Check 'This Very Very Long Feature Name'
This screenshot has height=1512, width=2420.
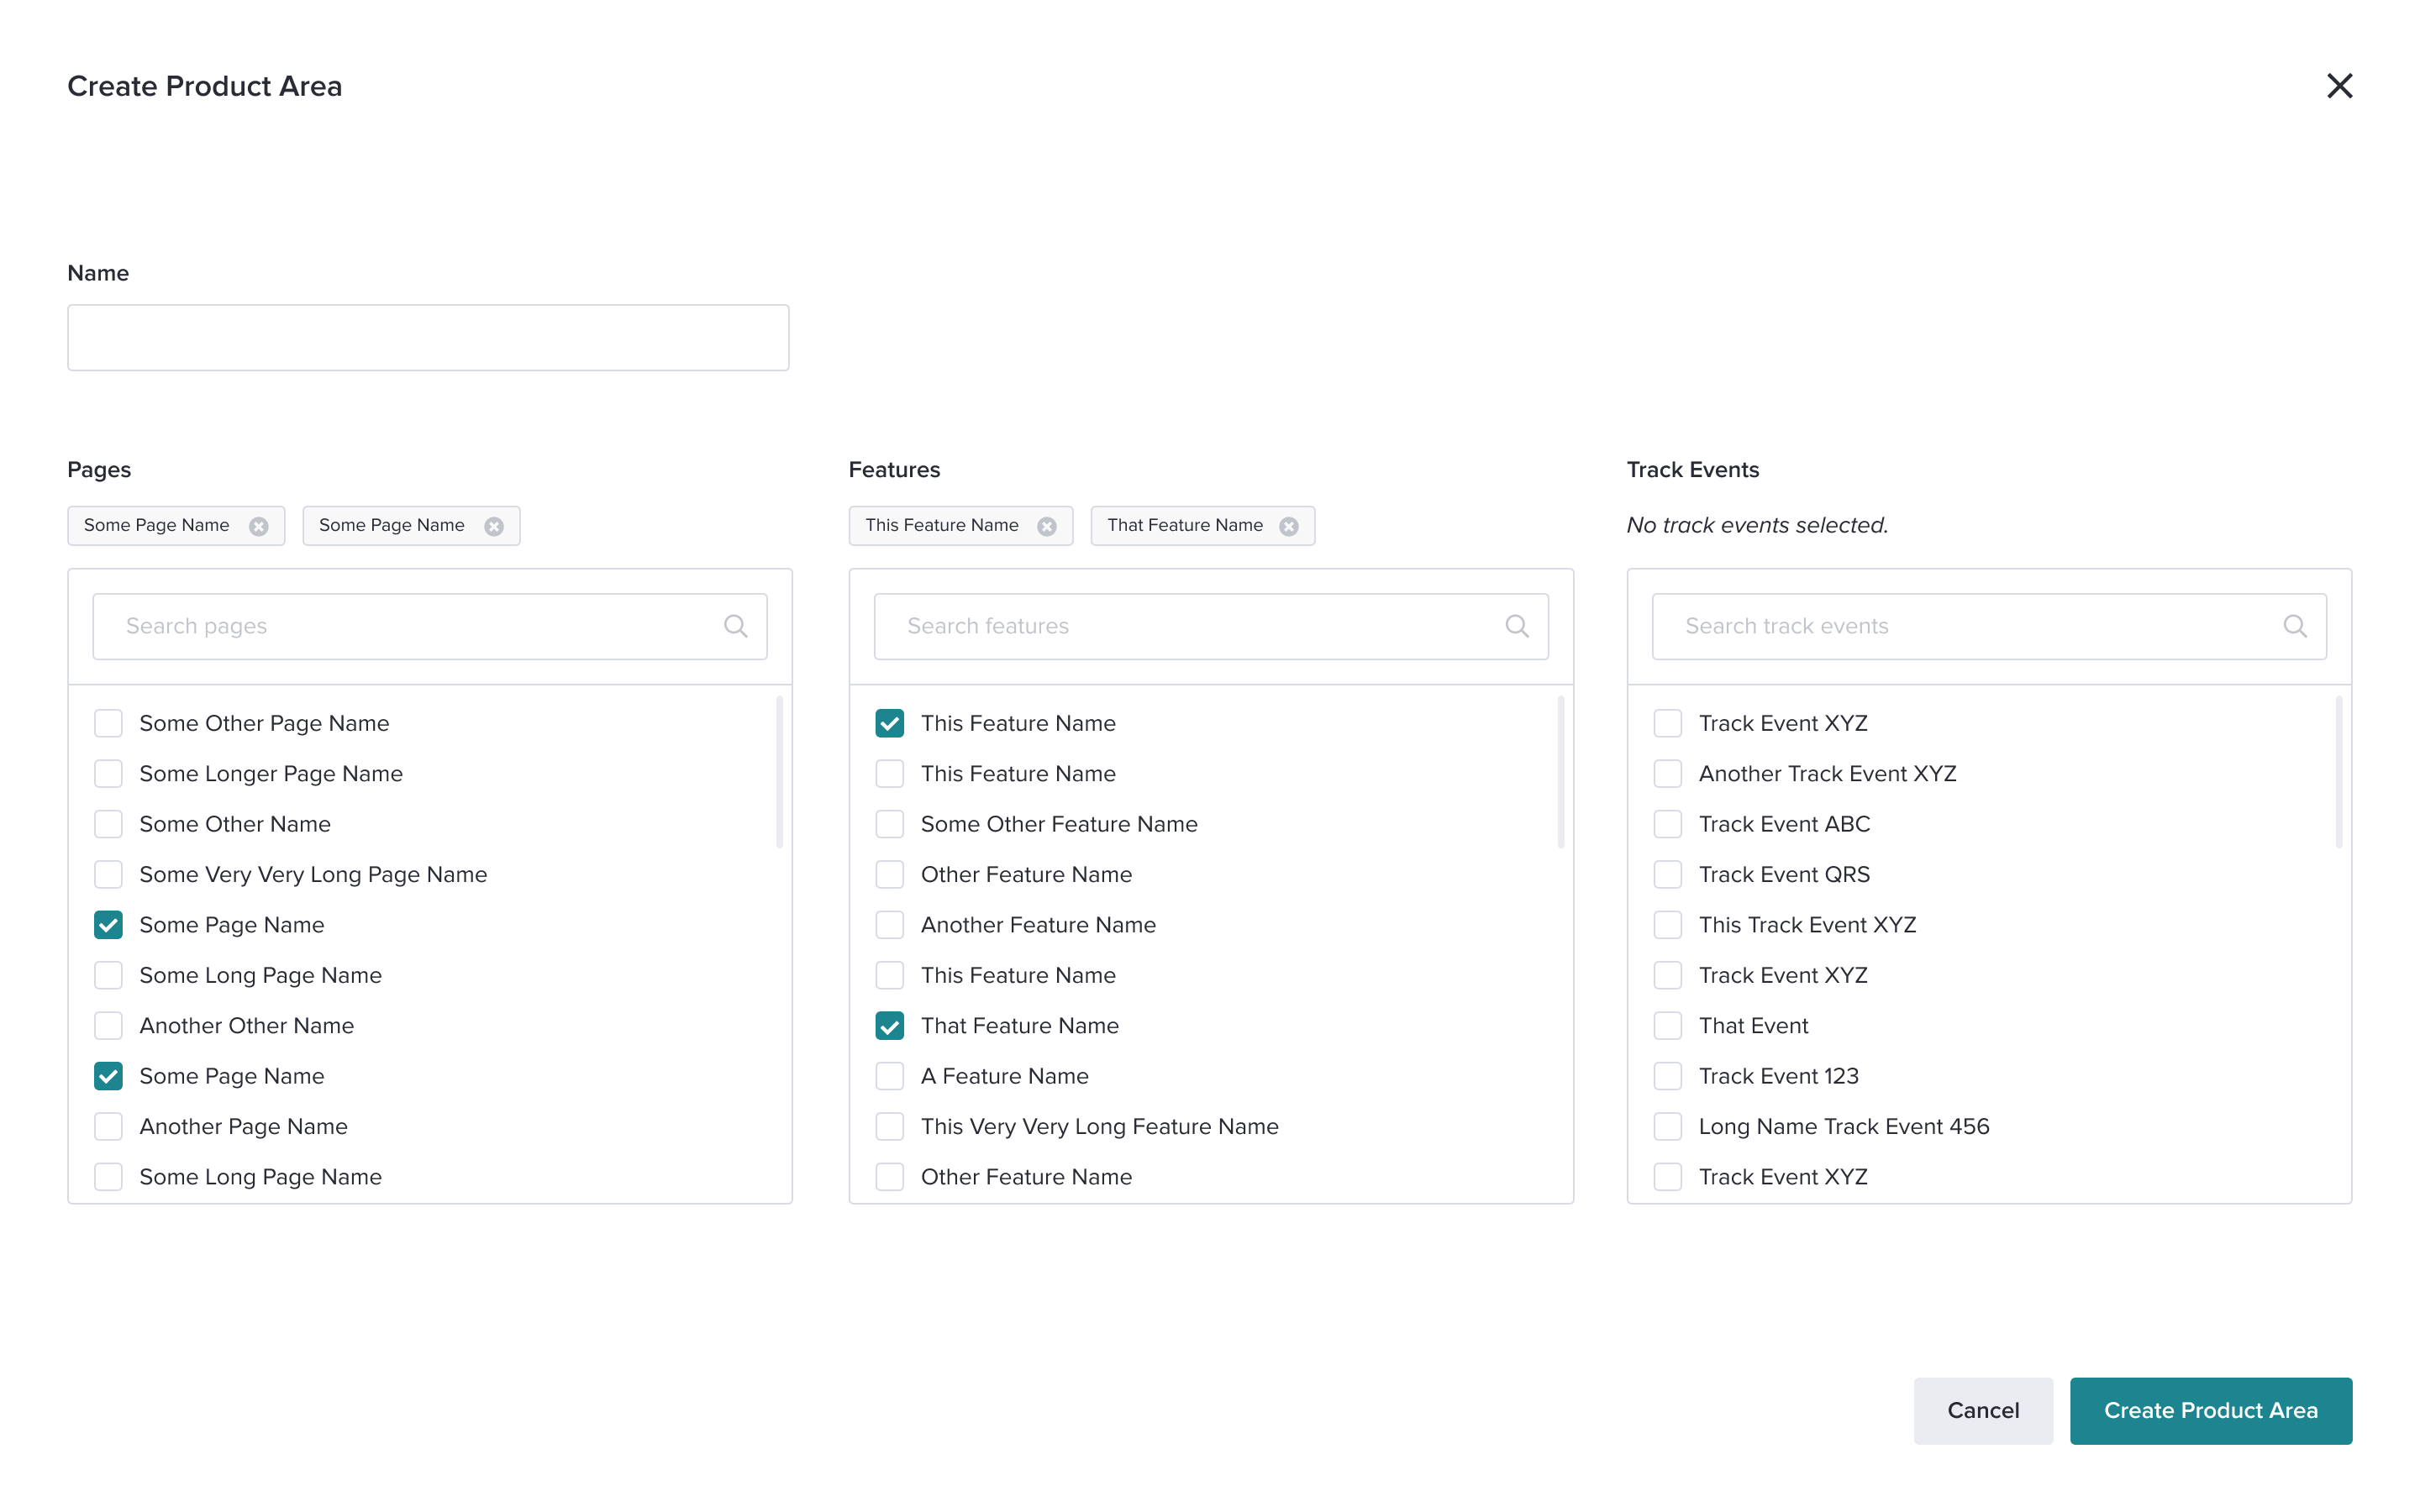point(889,1126)
